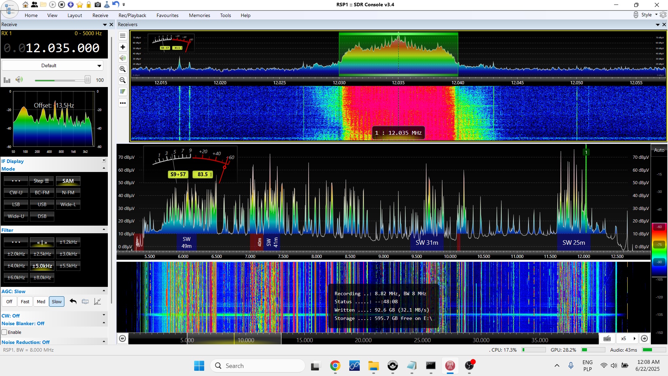Open the Tools ribbon tab
This screenshot has height=376, width=668.
[225, 15]
